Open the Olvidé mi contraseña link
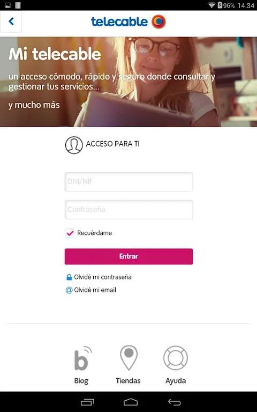The image size is (257, 412). pos(103,277)
